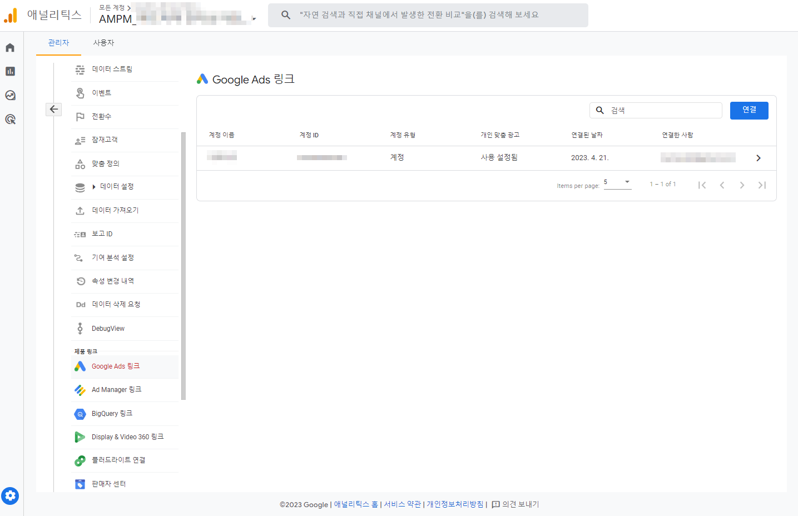Screen dimensions: 798x516
Task: Open the 애널리틱스 홈 footer link
Action: 356,504
